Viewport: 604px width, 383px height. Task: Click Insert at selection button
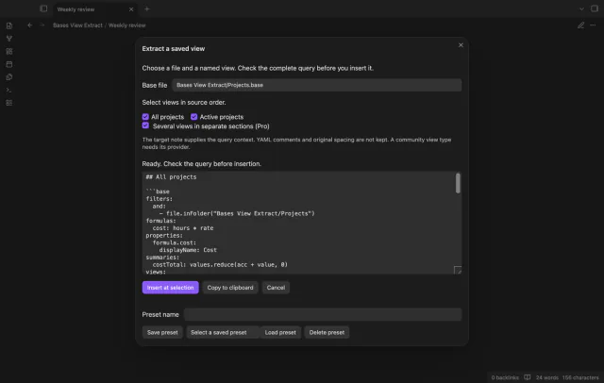[x=170, y=288]
